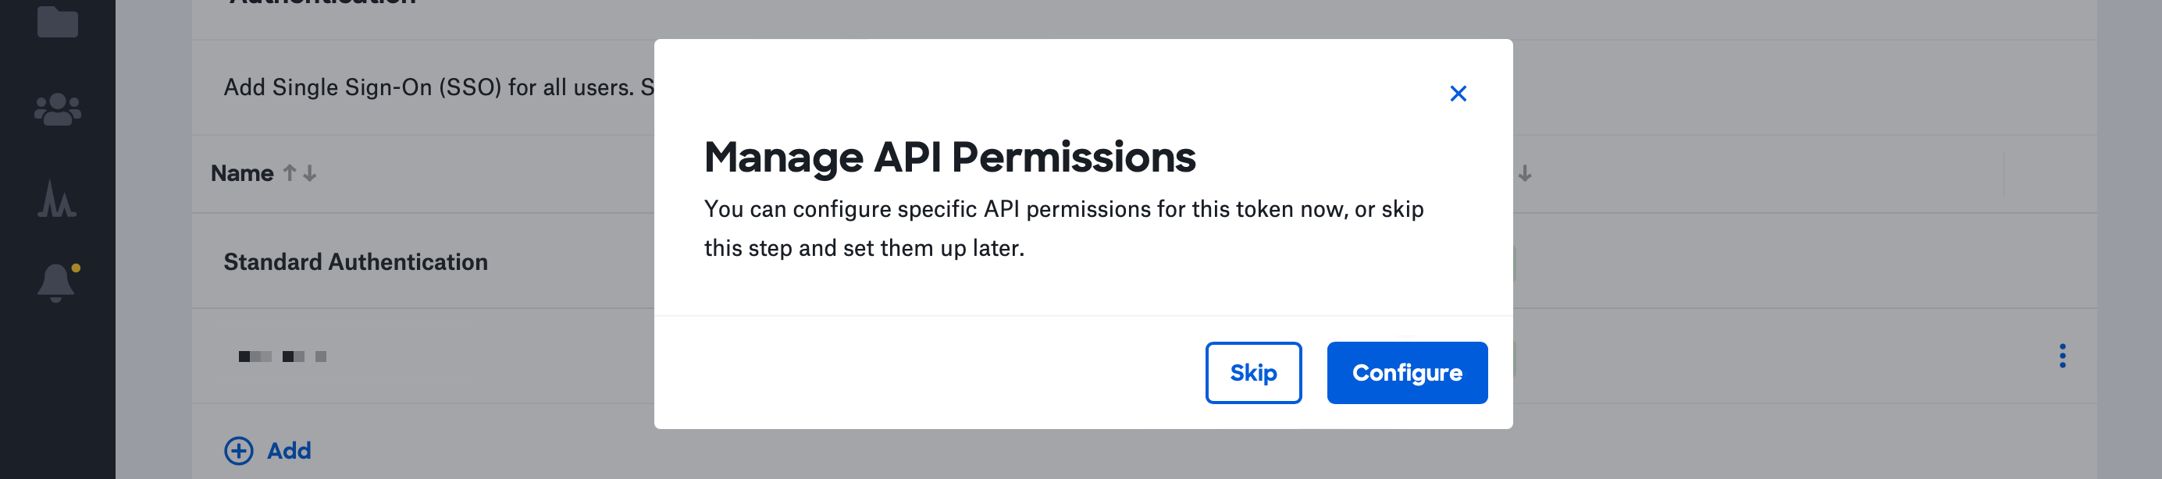Open the activity graph sidebar icon

point(57,199)
